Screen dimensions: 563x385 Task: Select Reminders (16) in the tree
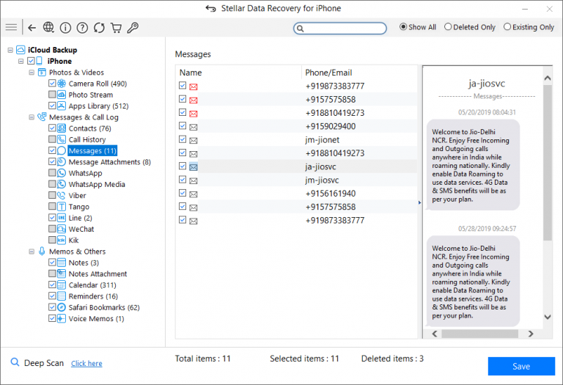[x=93, y=296]
